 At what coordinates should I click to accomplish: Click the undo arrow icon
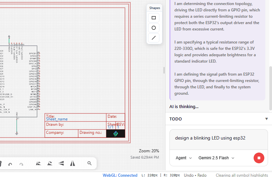pos(10,164)
